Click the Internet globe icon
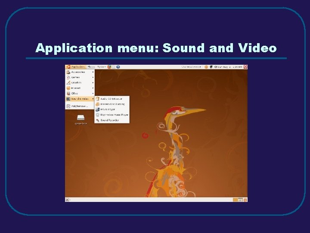Image resolution: width=310 pixels, height=233 pixels. point(68,88)
